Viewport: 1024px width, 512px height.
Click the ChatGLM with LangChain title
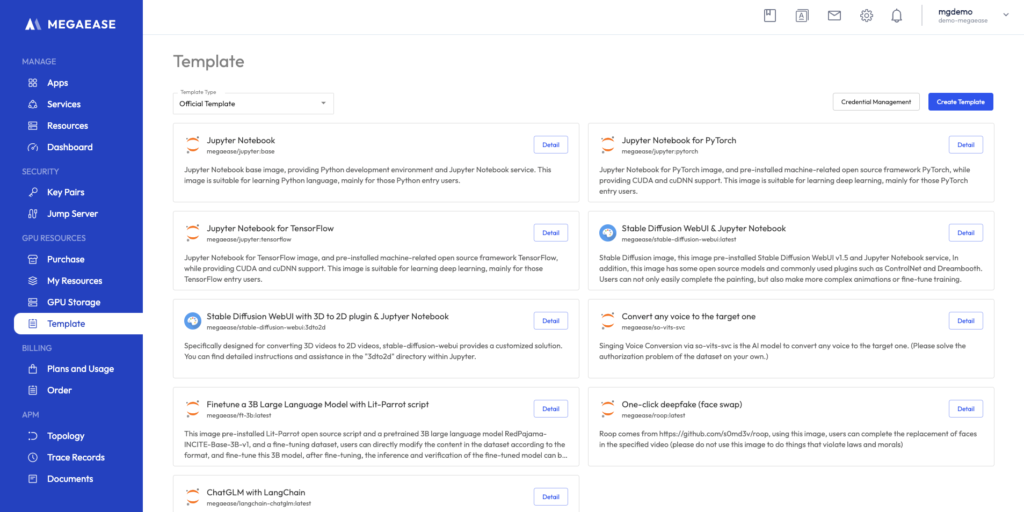click(x=256, y=492)
